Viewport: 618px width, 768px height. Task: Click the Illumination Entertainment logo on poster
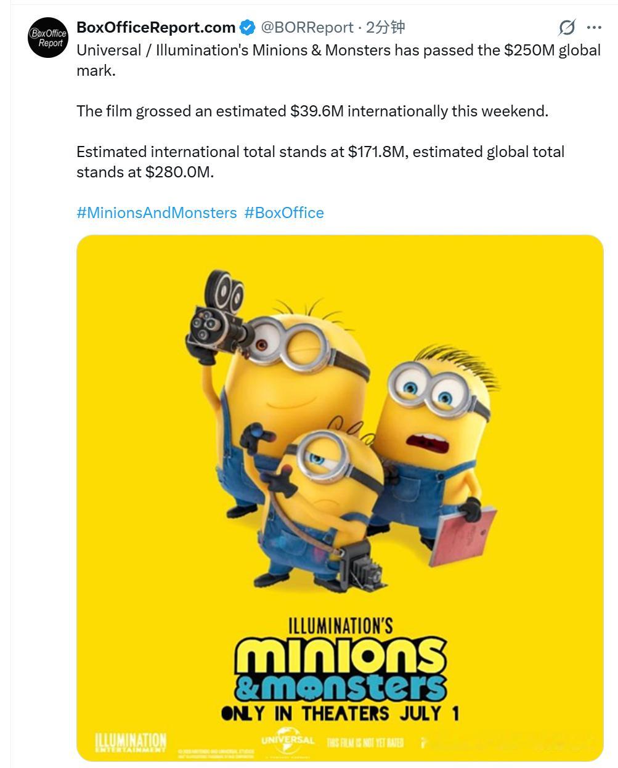131,742
